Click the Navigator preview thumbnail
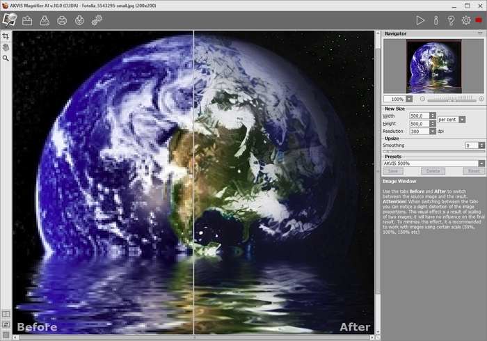Image resolution: width=487 pixels, height=341 pixels. point(434,66)
